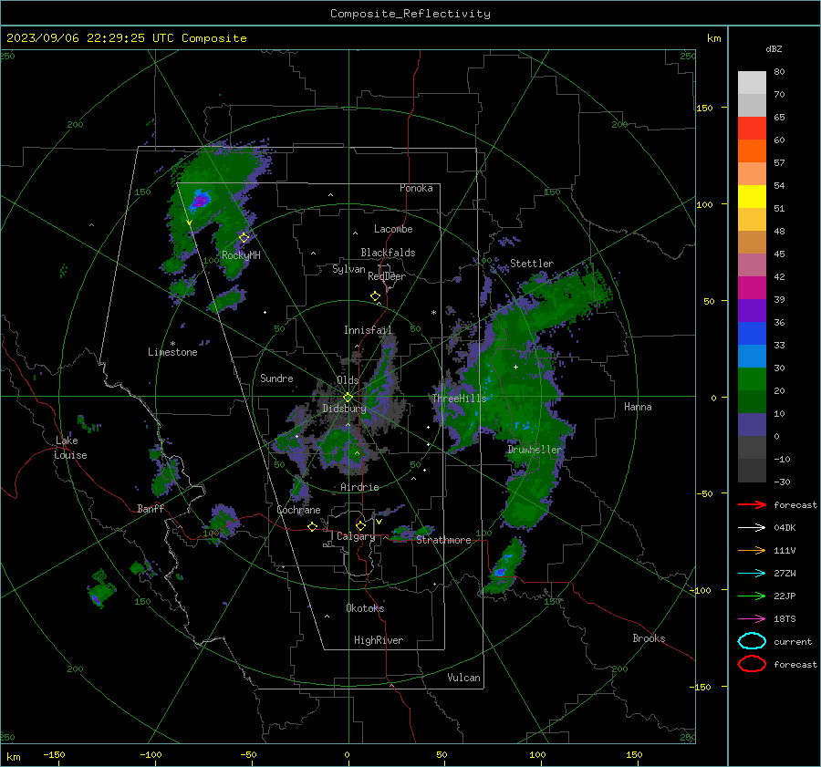Click the yellow diamond at radar center

coord(348,398)
